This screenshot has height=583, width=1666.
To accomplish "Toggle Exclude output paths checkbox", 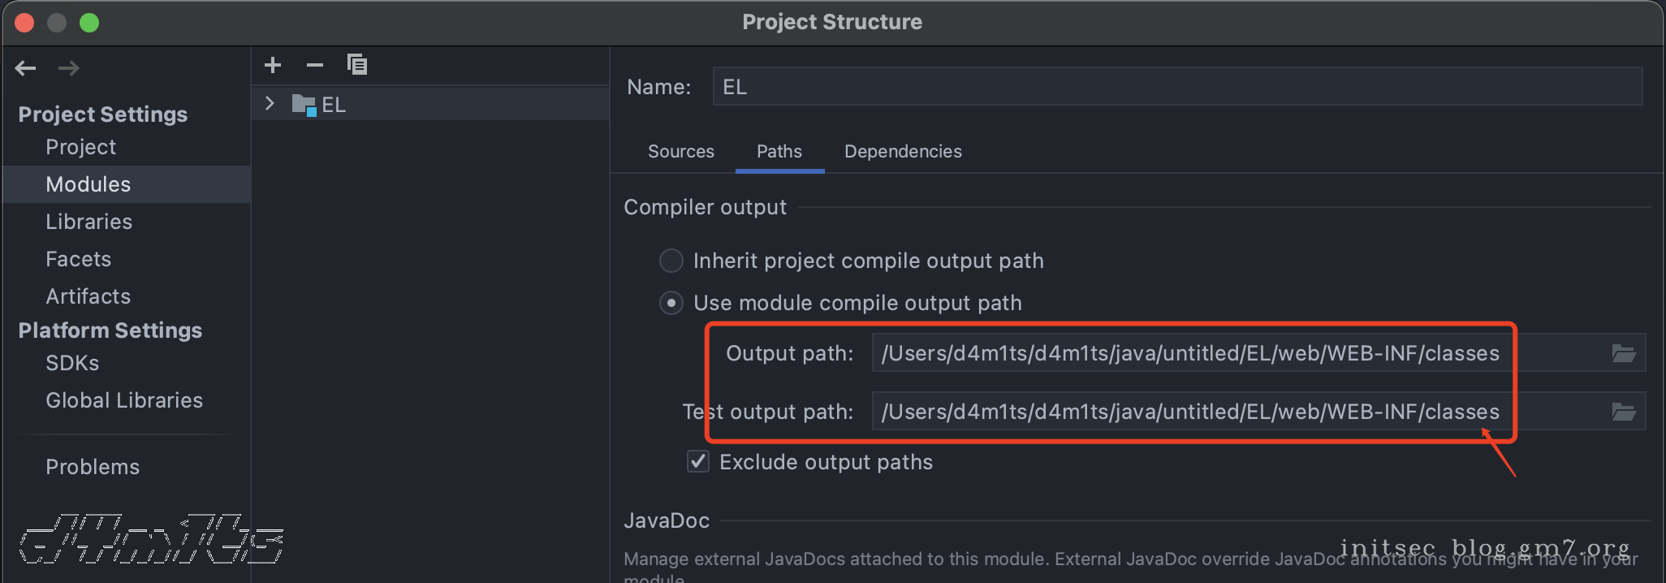I will point(698,462).
